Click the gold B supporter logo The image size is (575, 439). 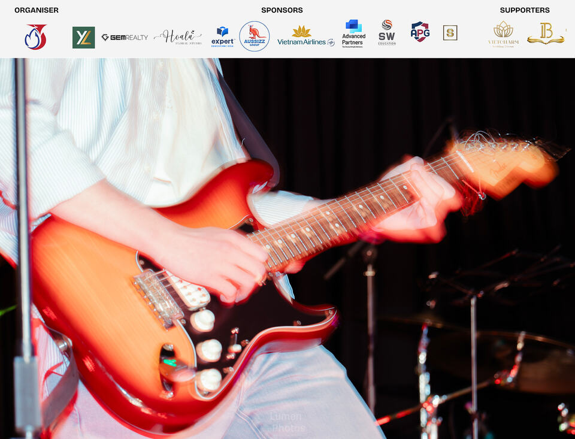point(546,34)
